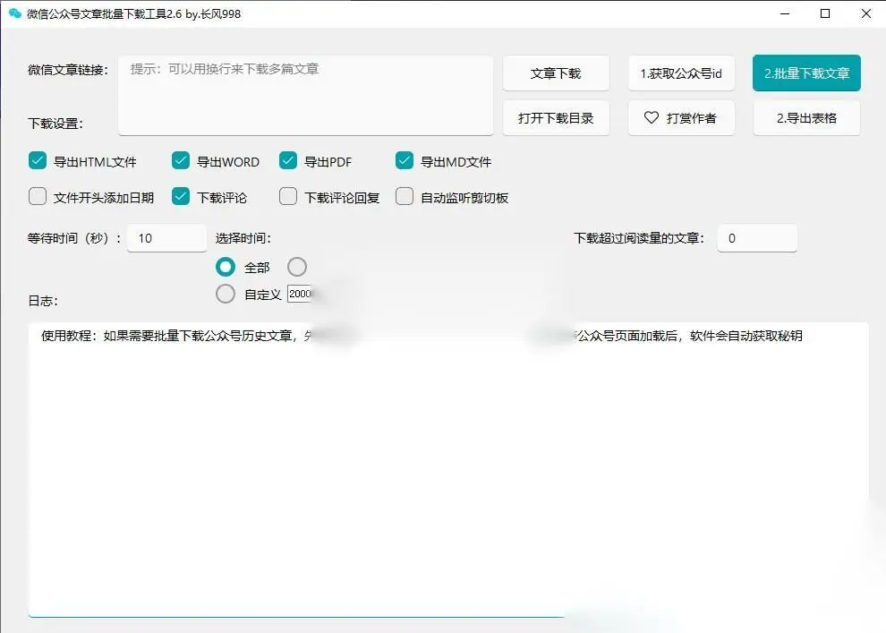The image size is (886, 633).
Task: Start 2.批量下载文章 batch download
Action: [x=806, y=73]
